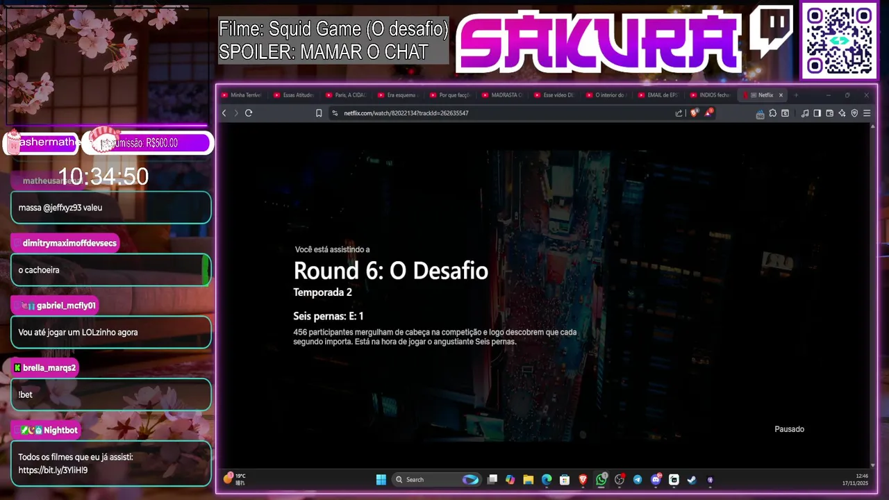Switch to the 'Minha Terrível' tab

pos(240,95)
